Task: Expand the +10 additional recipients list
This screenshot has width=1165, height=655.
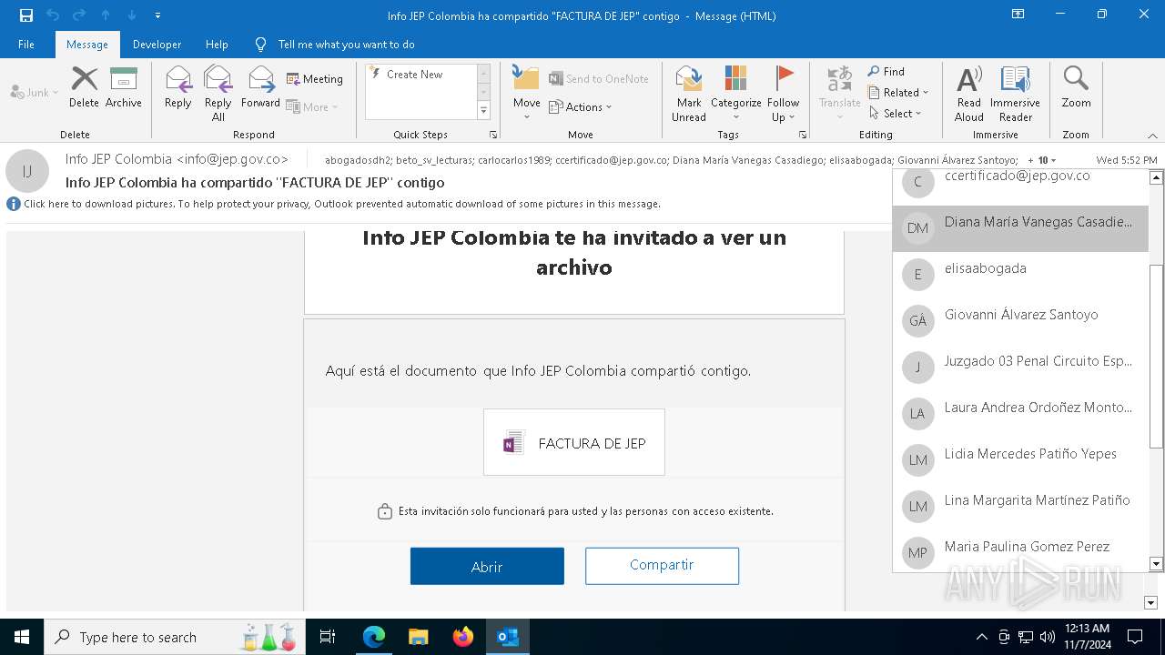Action: coord(1042,160)
